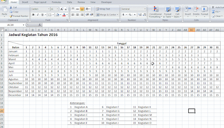
Task: Open the font size 11 dropdown
Action: coord(57,9)
